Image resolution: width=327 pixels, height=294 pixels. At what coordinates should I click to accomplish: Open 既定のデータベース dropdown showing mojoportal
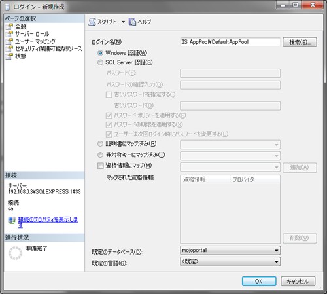230,250
